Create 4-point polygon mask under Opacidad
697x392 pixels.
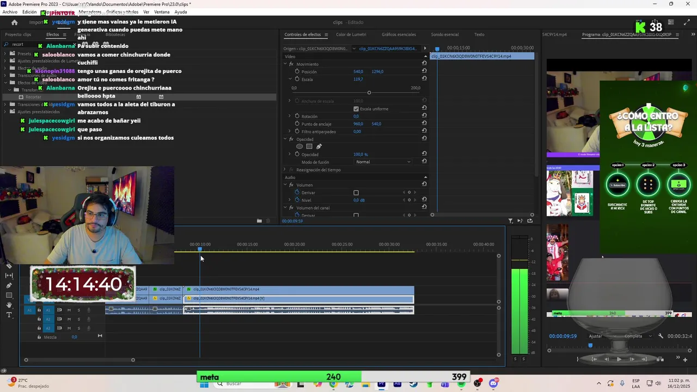click(309, 146)
